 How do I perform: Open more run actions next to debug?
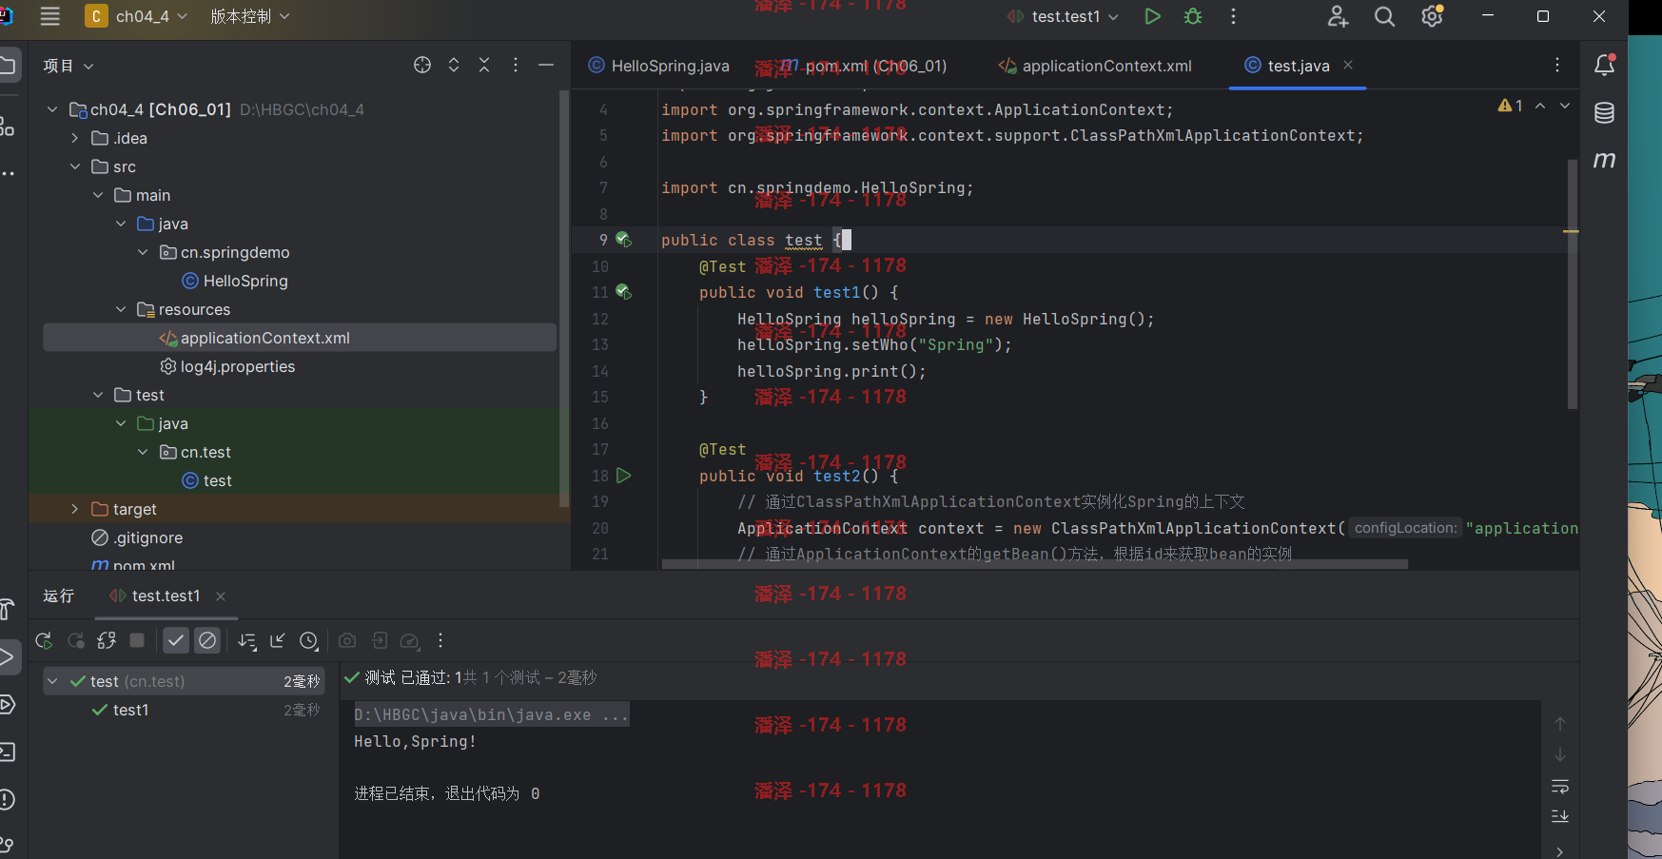[1233, 16]
